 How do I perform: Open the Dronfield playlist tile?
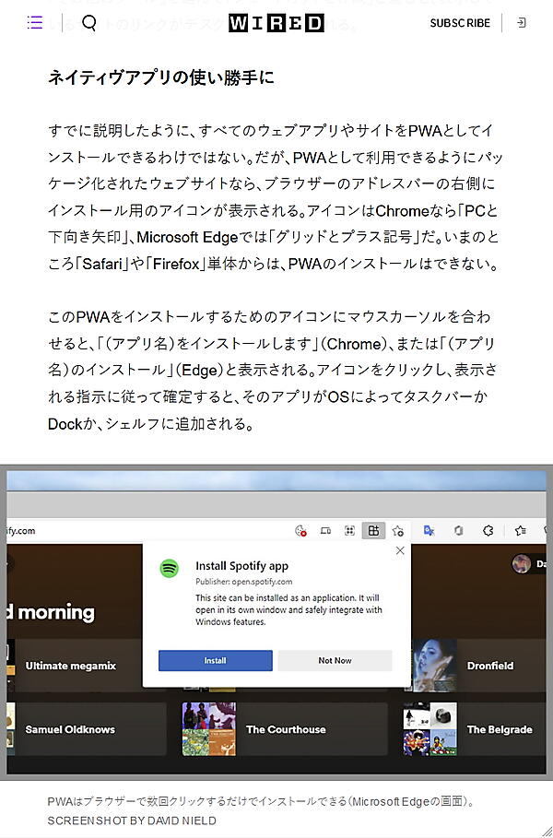(x=477, y=666)
